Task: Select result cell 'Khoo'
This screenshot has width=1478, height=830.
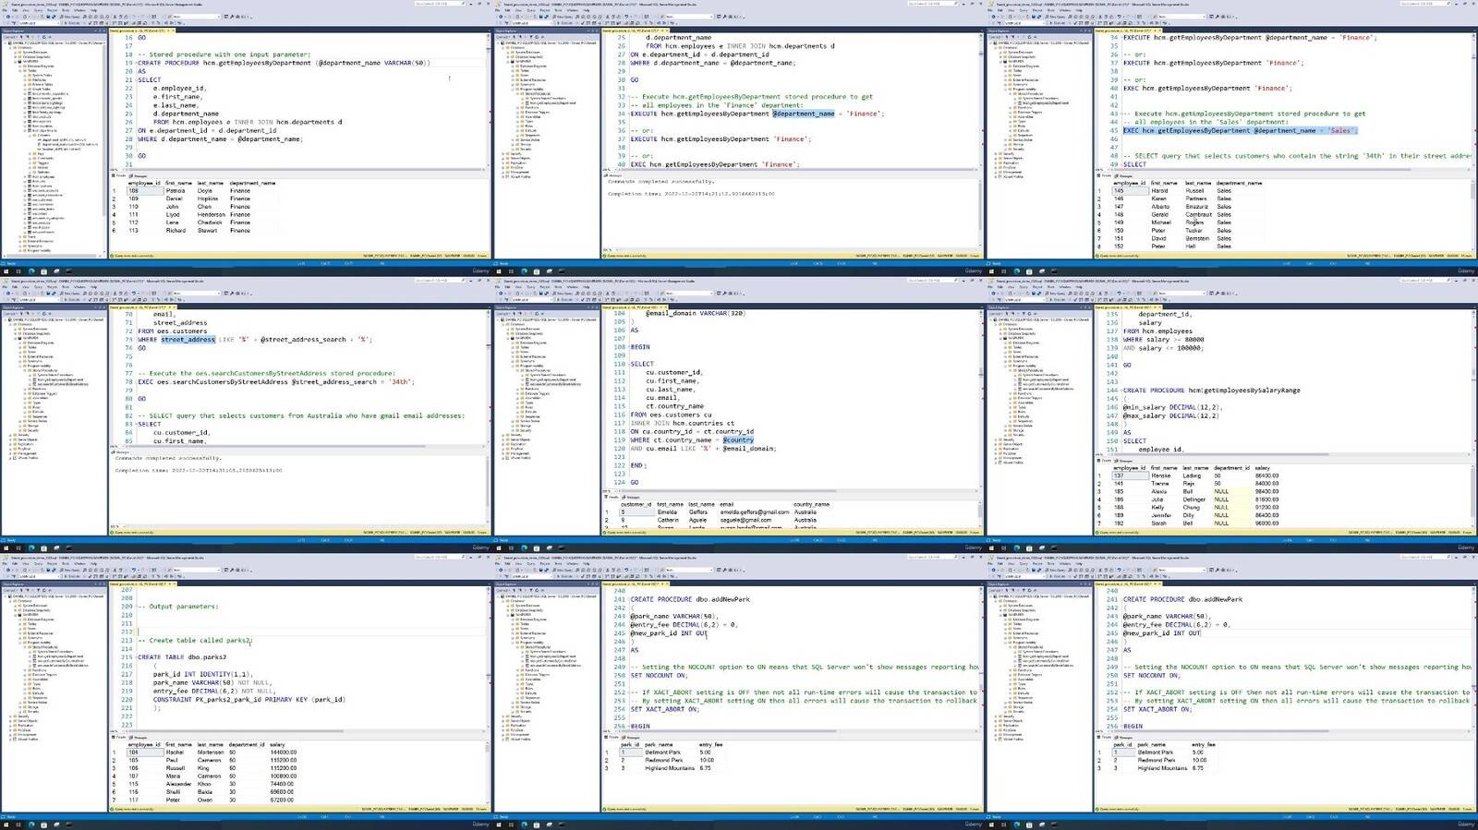Action: 204,785
